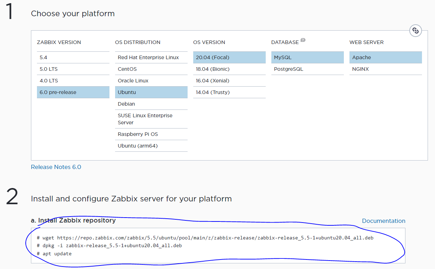
Task: Switch database to PostgreSQL
Action: click(307, 69)
